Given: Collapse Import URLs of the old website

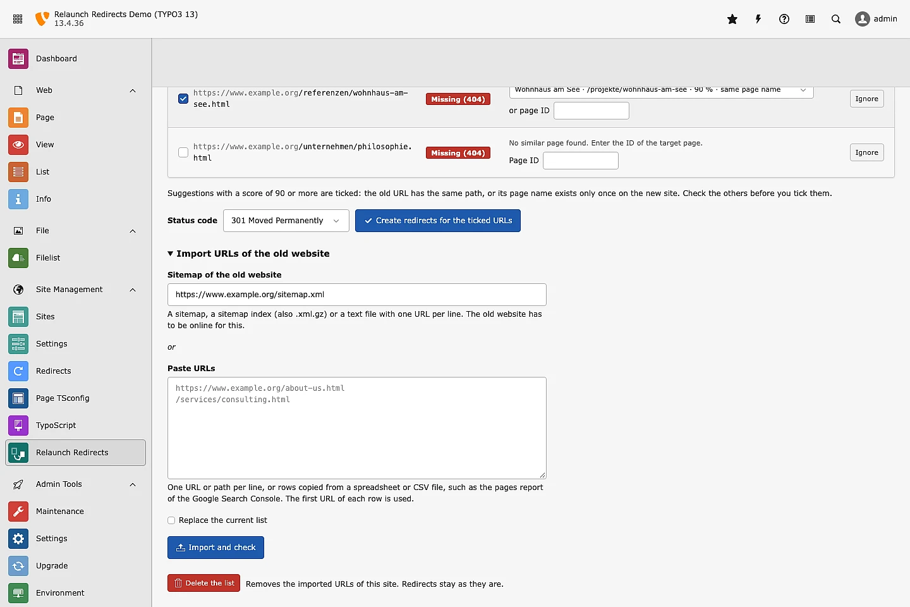Looking at the screenshot, I should tap(248, 254).
